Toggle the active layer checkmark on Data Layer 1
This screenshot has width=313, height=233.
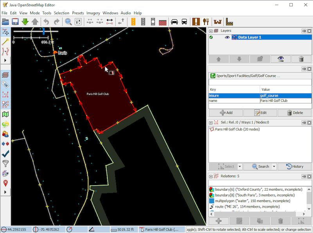pyautogui.click(x=211, y=37)
